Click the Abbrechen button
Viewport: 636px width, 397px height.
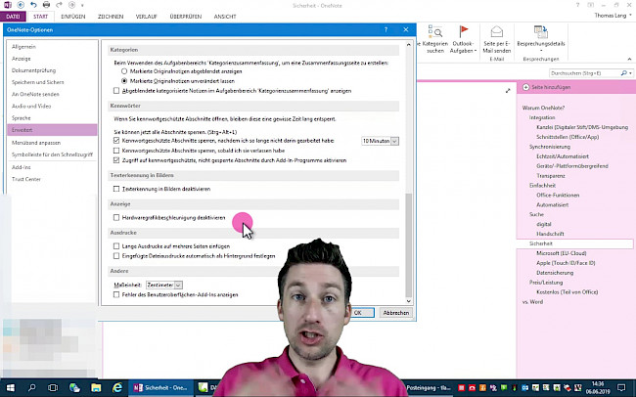[396, 313]
